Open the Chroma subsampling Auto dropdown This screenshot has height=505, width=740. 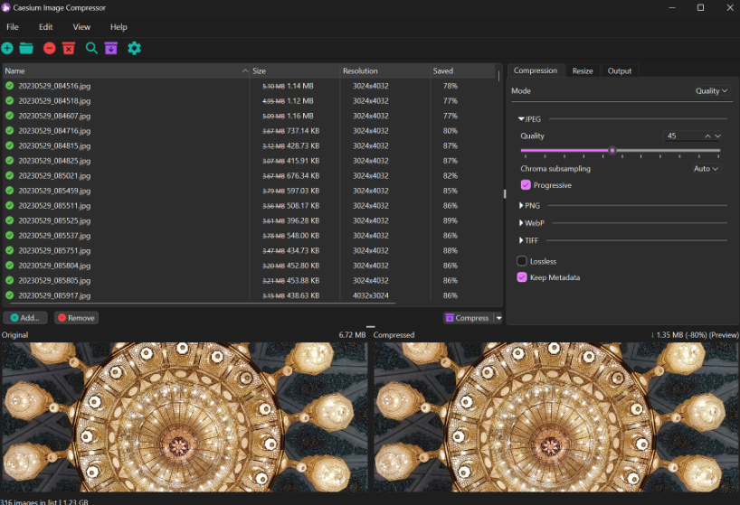706,168
